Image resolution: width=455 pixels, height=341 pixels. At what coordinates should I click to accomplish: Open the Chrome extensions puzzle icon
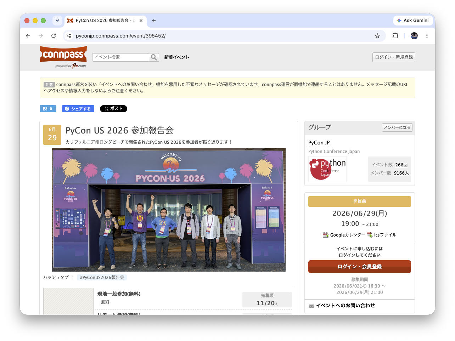coord(395,36)
